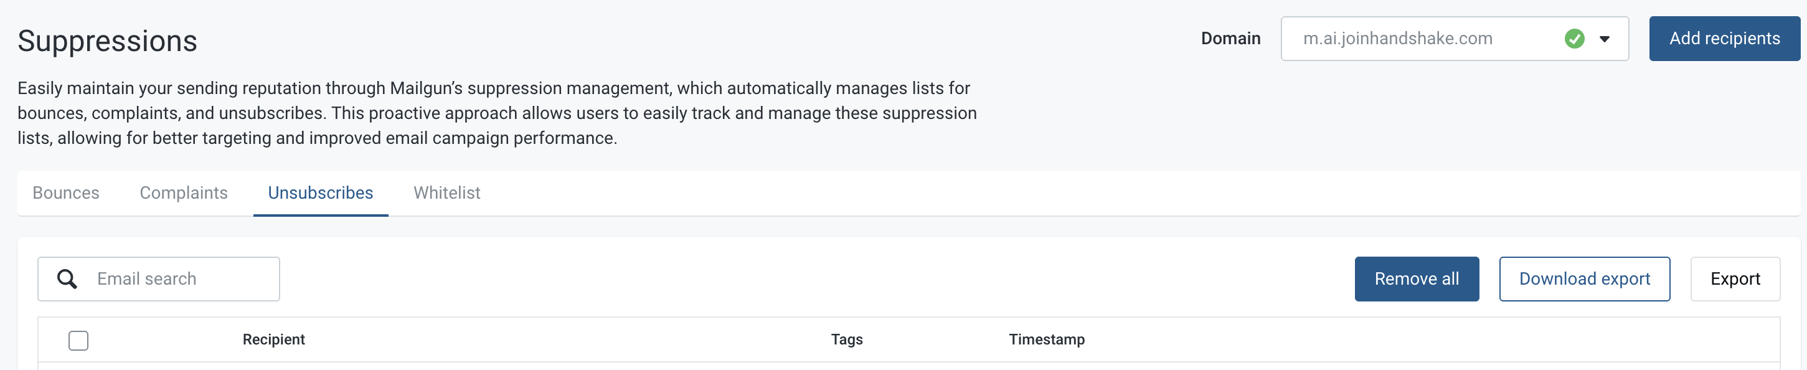Go to the Whitelist tab
This screenshot has width=1807, height=370.
coord(447,193)
